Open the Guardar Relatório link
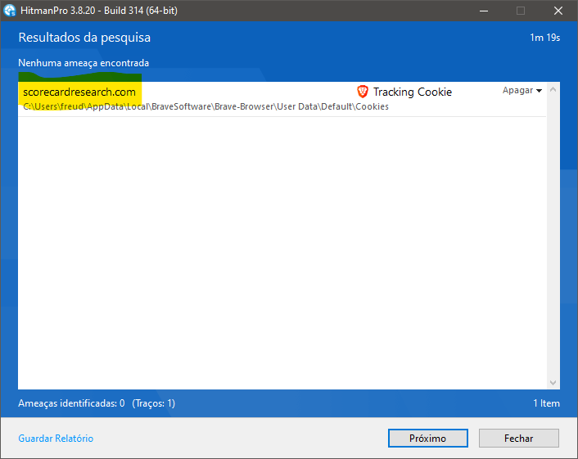The height and width of the screenshot is (459, 578). pos(56,439)
